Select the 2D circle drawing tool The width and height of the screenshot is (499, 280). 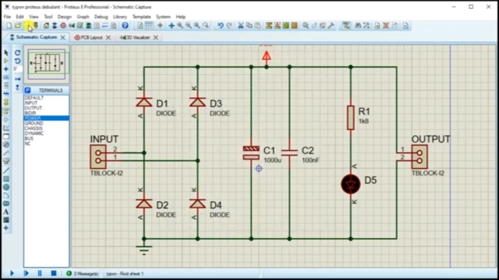click(6, 187)
